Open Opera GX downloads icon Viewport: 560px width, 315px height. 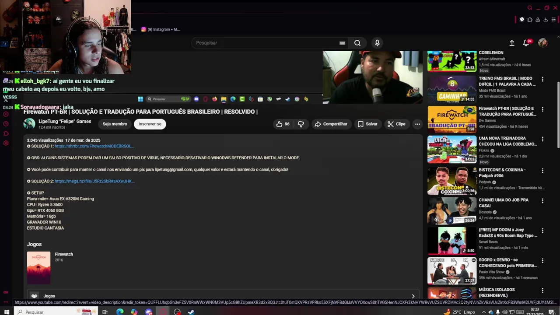click(x=546, y=20)
